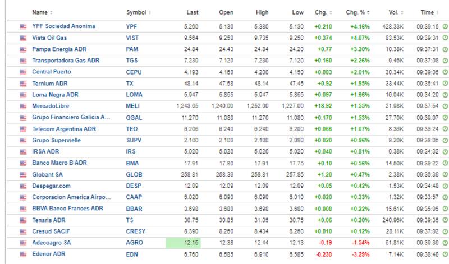Sort by the Chg. % column header

point(358,12)
